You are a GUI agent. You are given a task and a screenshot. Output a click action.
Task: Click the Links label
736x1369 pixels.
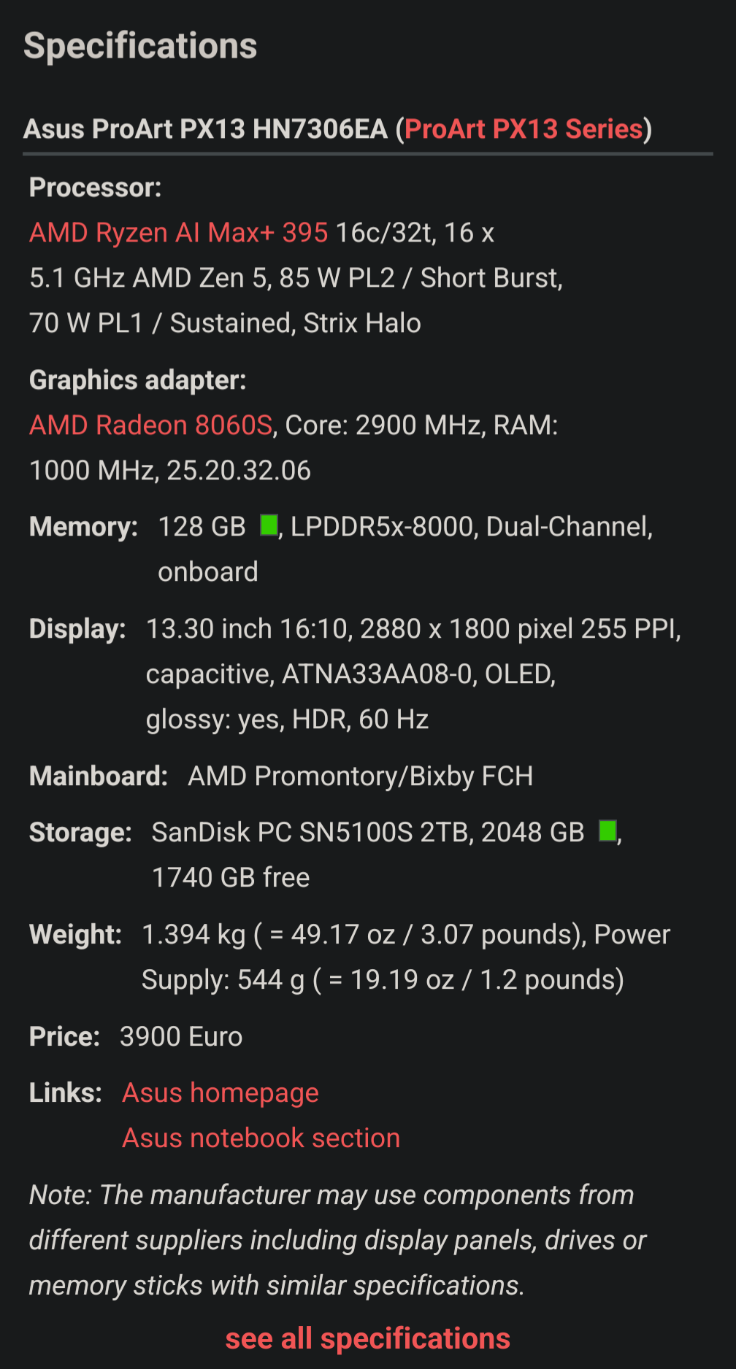click(66, 1093)
